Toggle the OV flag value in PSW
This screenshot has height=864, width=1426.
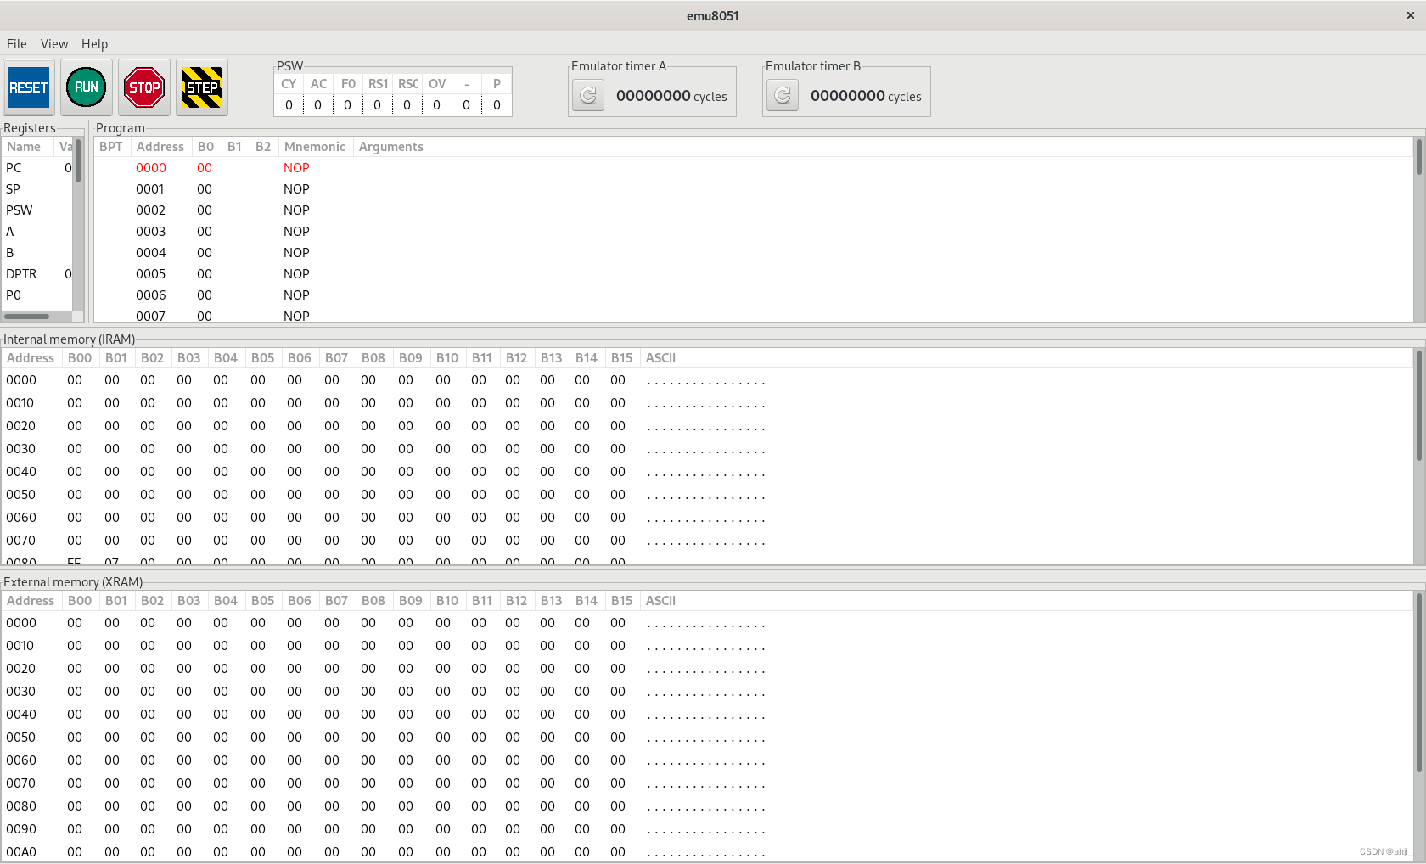(x=437, y=105)
